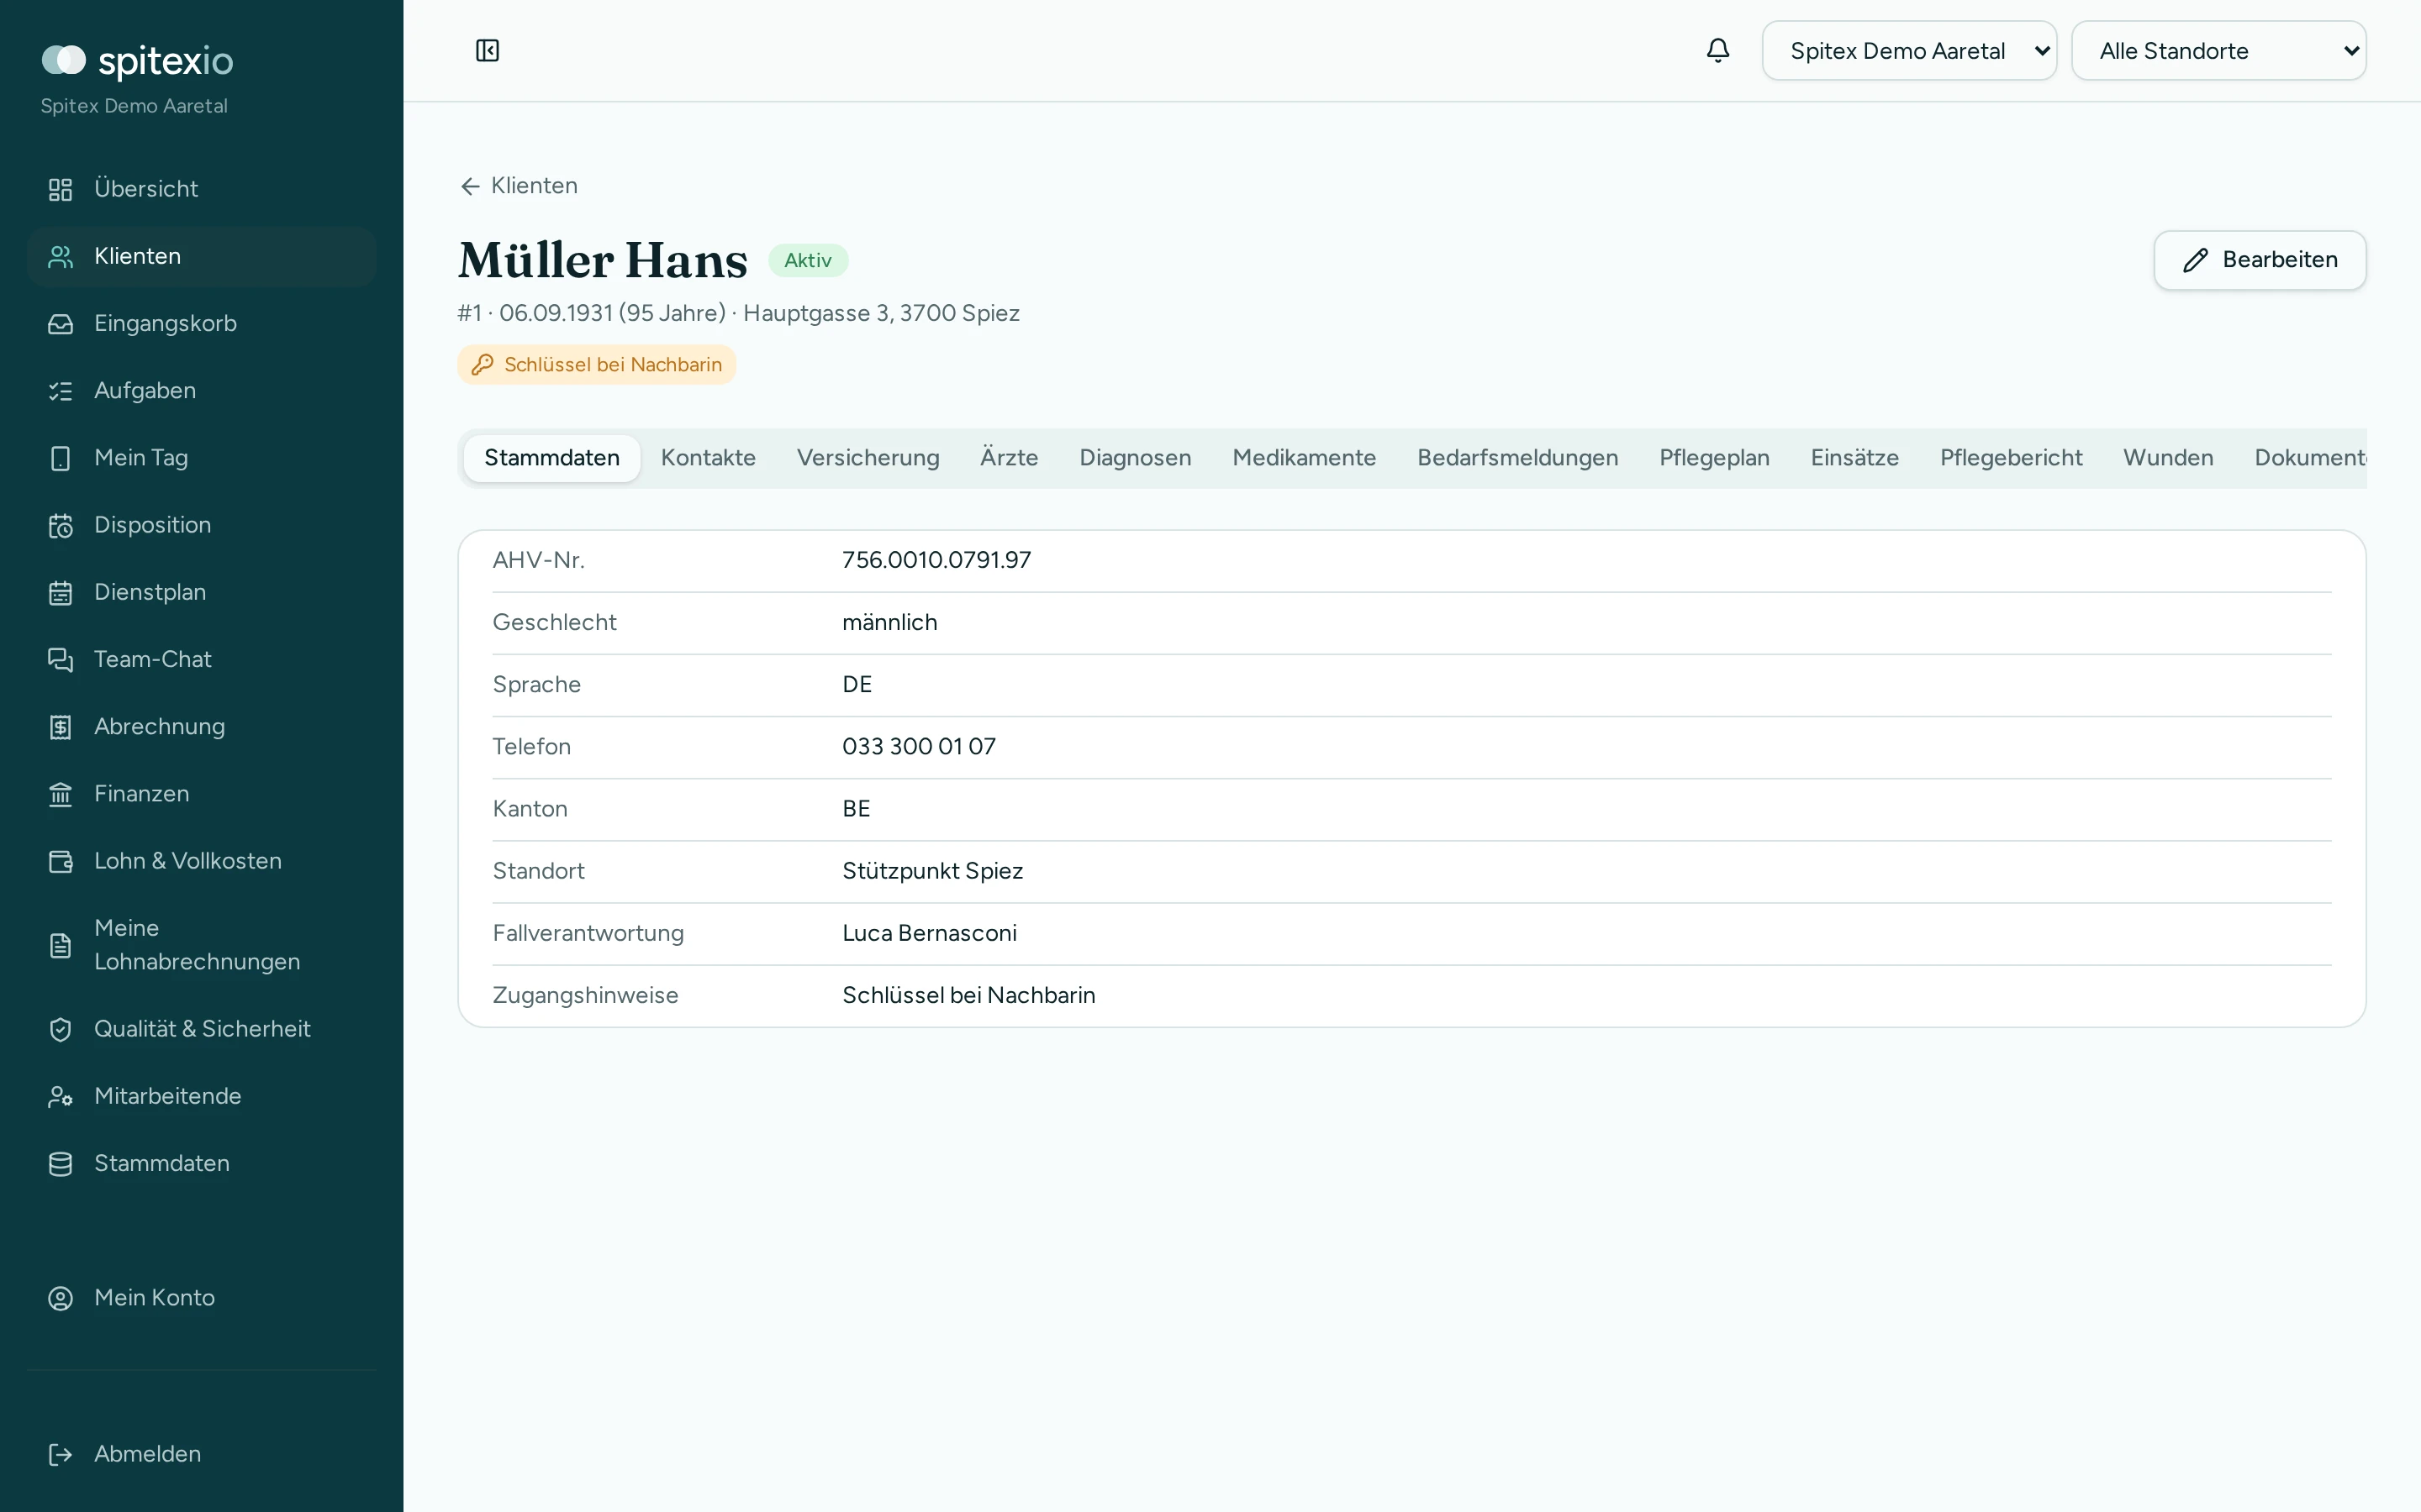Image resolution: width=2421 pixels, height=1512 pixels.
Task: Click the Stützpunkt Spiez value
Action: 932,871
